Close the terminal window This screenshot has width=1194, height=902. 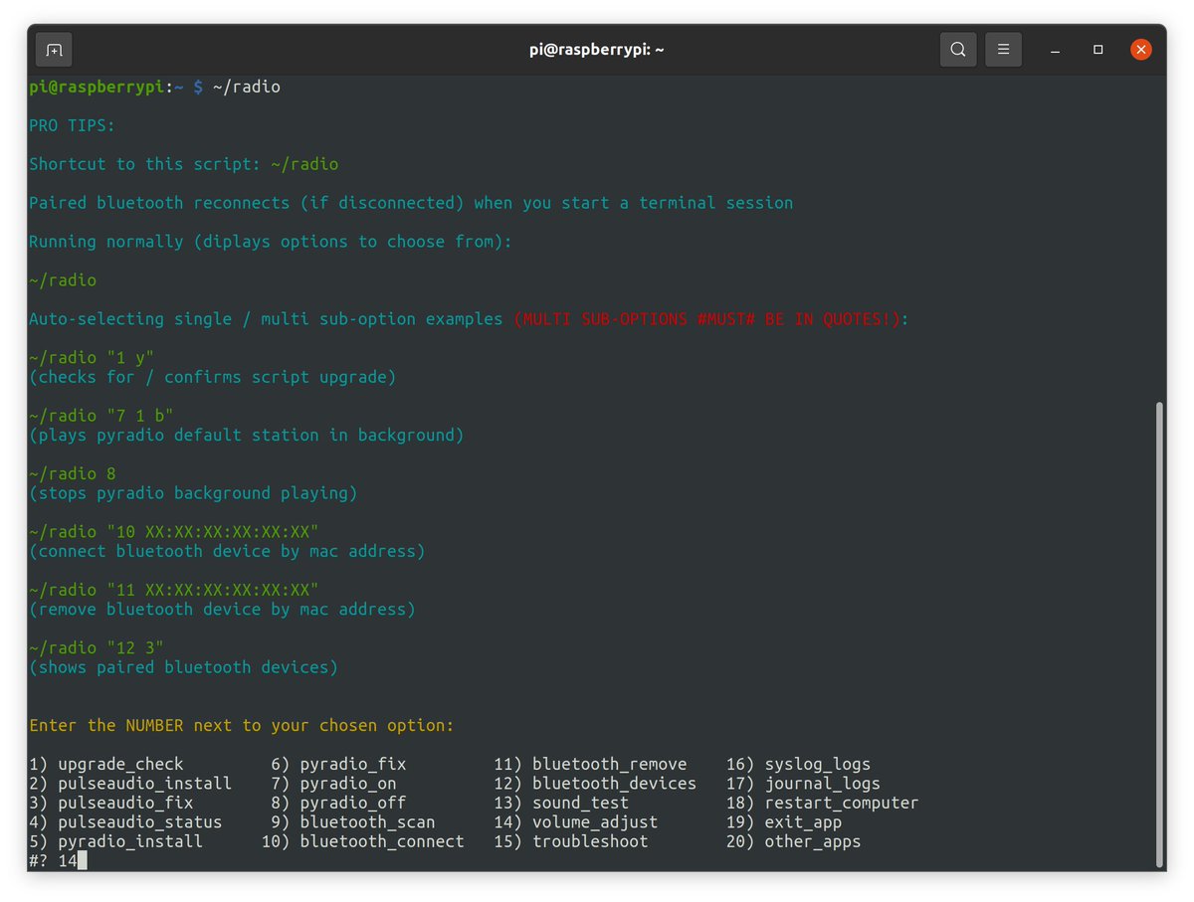[x=1140, y=49]
